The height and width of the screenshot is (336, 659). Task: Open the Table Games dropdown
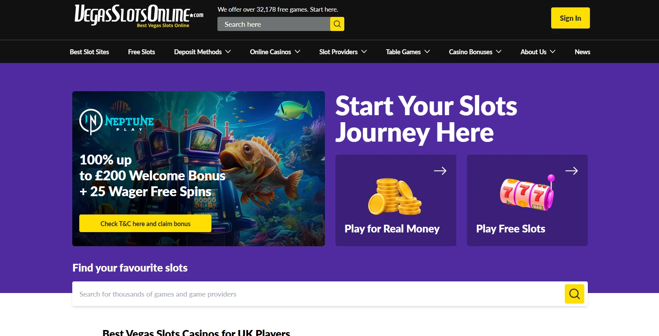408,52
